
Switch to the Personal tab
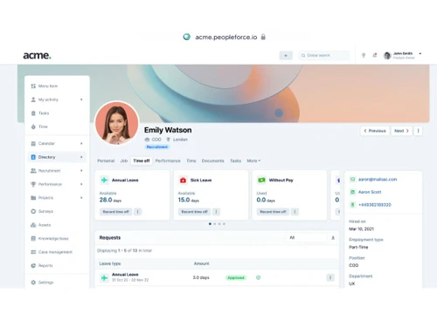coord(106,160)
